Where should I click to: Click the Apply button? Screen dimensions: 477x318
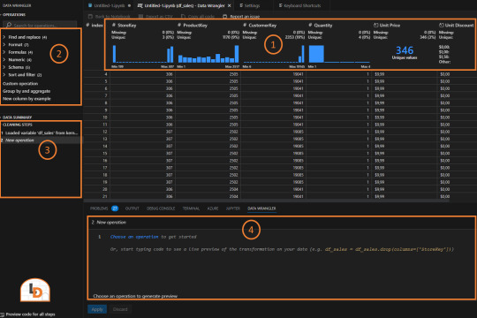pyautogui.click(x=97, y=309)
